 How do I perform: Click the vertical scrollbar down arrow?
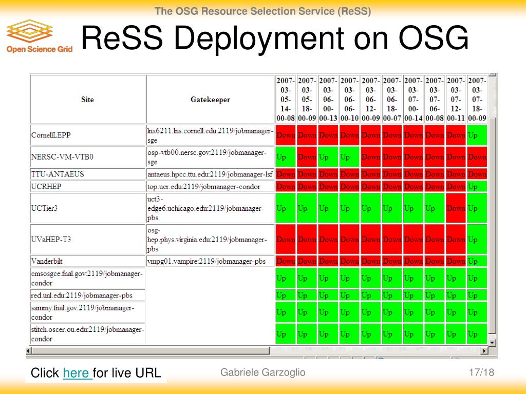coord(492,342)
